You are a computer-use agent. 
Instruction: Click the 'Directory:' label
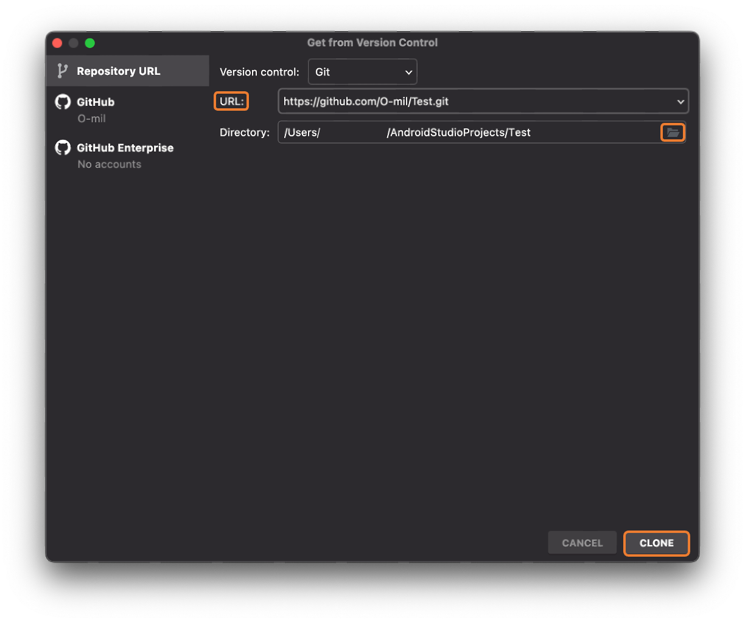[245, 132]
